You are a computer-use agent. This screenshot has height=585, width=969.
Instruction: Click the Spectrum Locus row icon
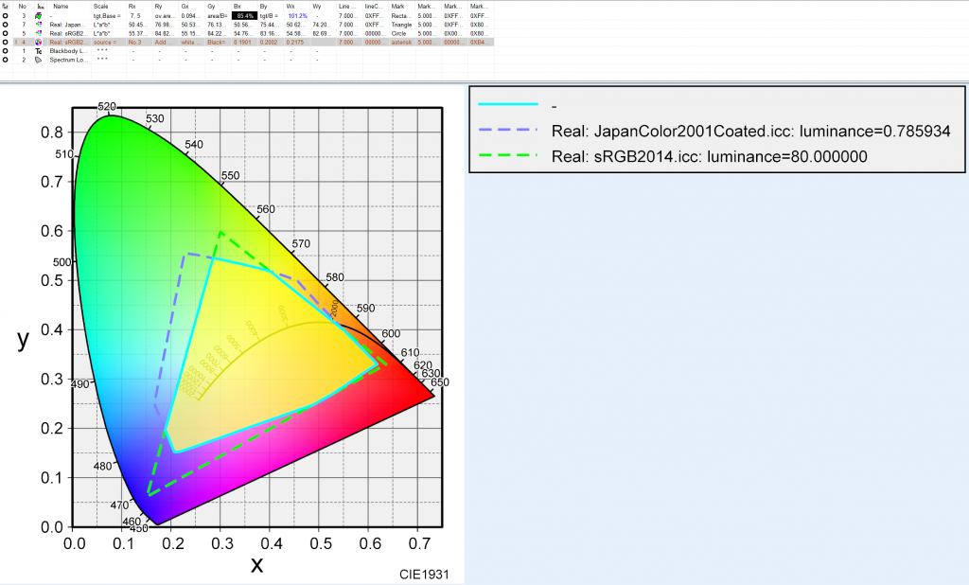click(39, 60)
